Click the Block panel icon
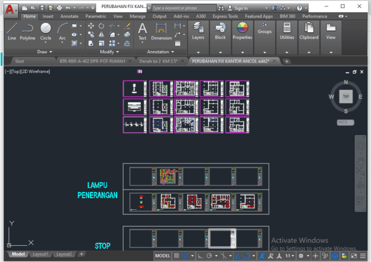Image resolution: width=371 pixels, height=262 pixels. (x=220, y=31)
